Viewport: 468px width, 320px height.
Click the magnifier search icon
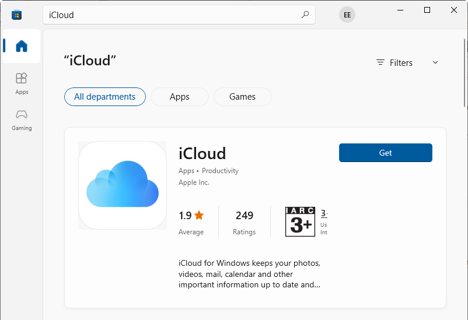click(x=305, y=15)
